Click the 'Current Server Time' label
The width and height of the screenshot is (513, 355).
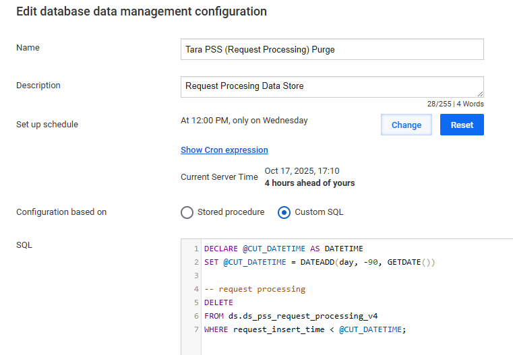tap(219, 177)
